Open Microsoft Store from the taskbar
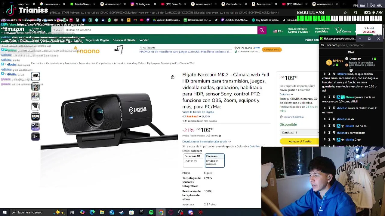385x216 pixels. (x=131, y=212)
